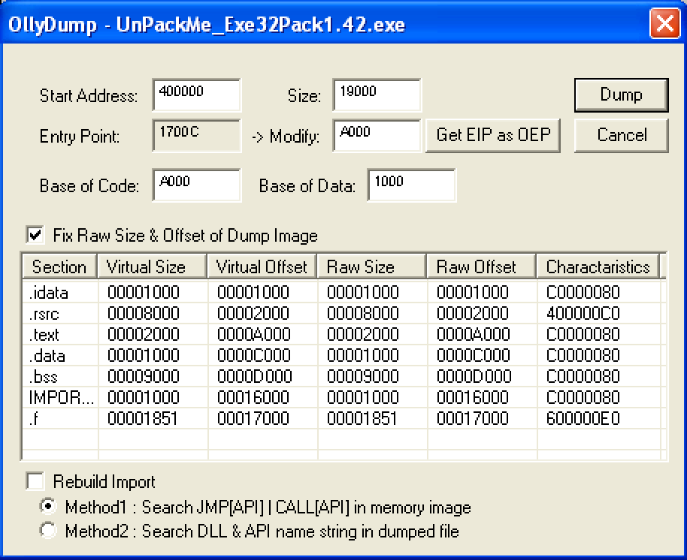The height and width of the screenshot is (560, 687).
Task: Click Raw Size 00002000 of .text row
Action: pos(363,334)
